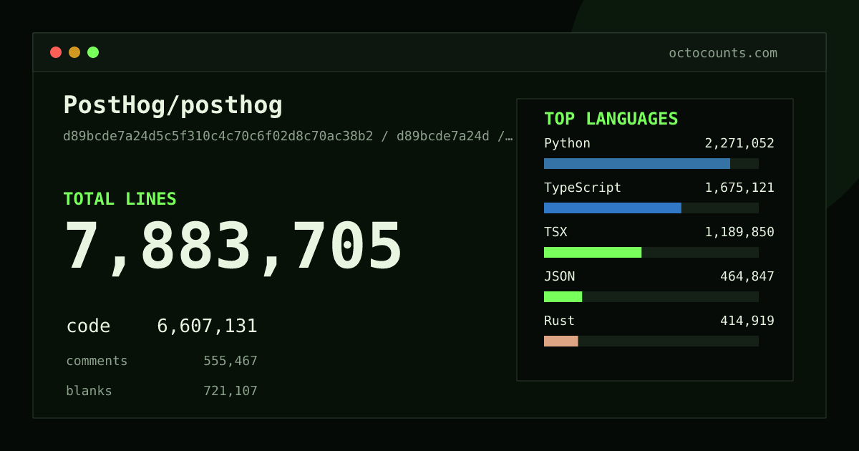
Task: Click the comments value 555,467
Action: pos(230,361)
